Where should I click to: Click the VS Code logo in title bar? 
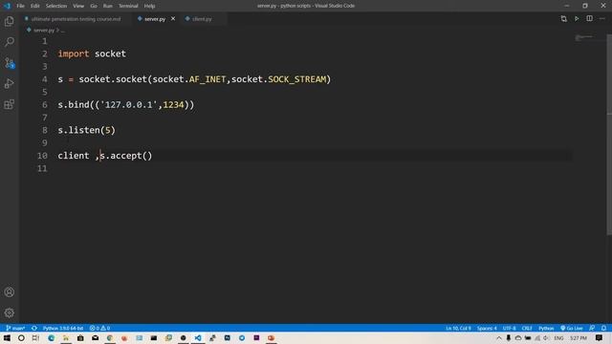(7, 6)
